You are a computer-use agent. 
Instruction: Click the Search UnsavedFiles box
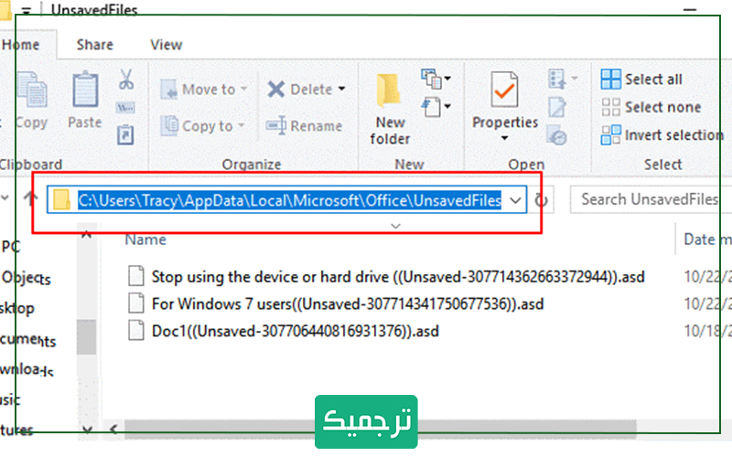(650, 199)
